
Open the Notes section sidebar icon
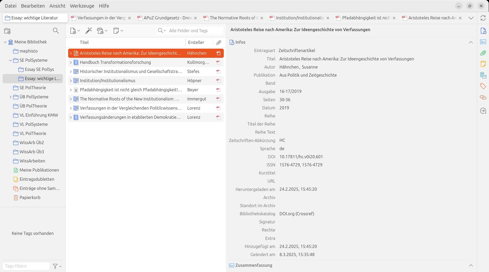click(x=483, y=64)
